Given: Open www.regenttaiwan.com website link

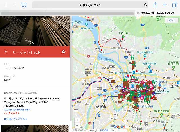Looking at the screenshot, I should (x=17, y=110).
